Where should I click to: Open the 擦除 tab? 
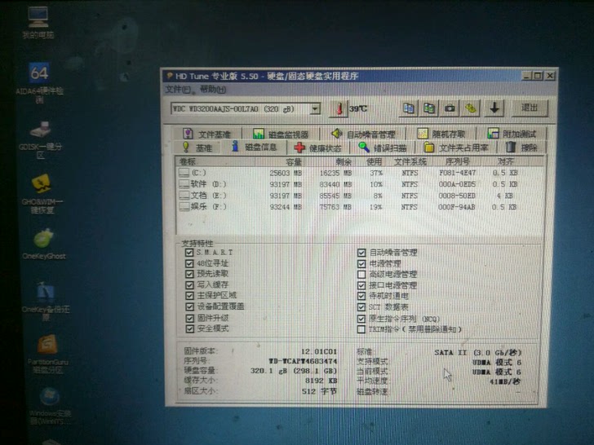(522, 148)
